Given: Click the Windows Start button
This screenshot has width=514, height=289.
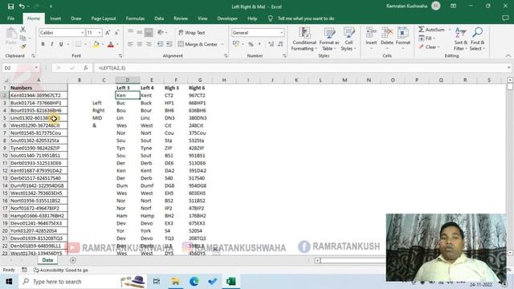Looking at the screenshot, I should click(x=9, y=282).
